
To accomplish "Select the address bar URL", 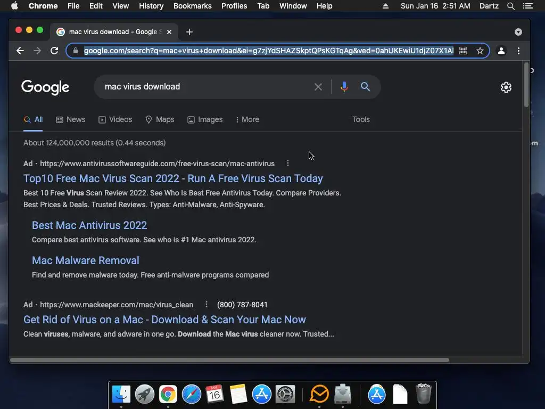I will click(x=269, y=51).
